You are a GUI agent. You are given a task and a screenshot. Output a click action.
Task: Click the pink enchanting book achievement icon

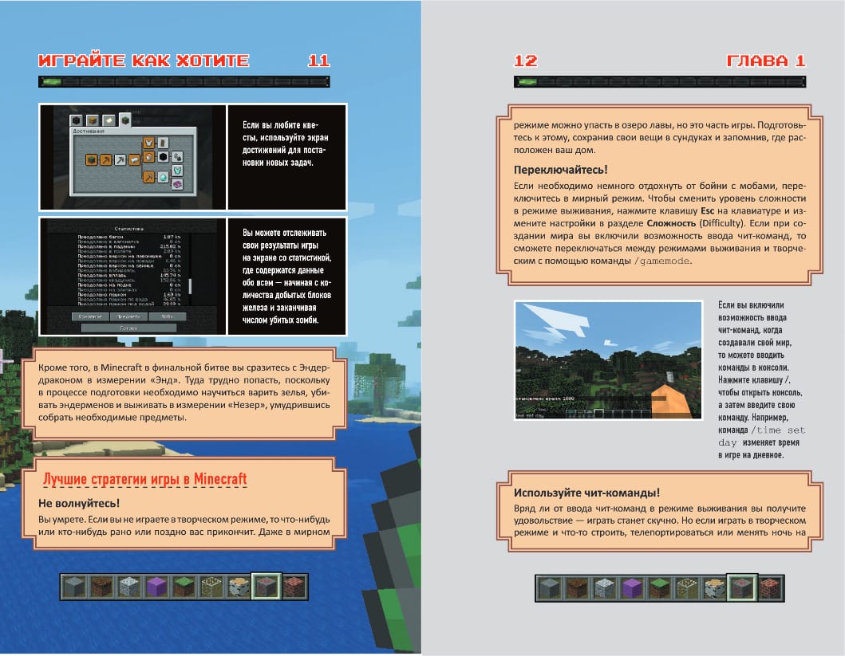tap(177, 185)
